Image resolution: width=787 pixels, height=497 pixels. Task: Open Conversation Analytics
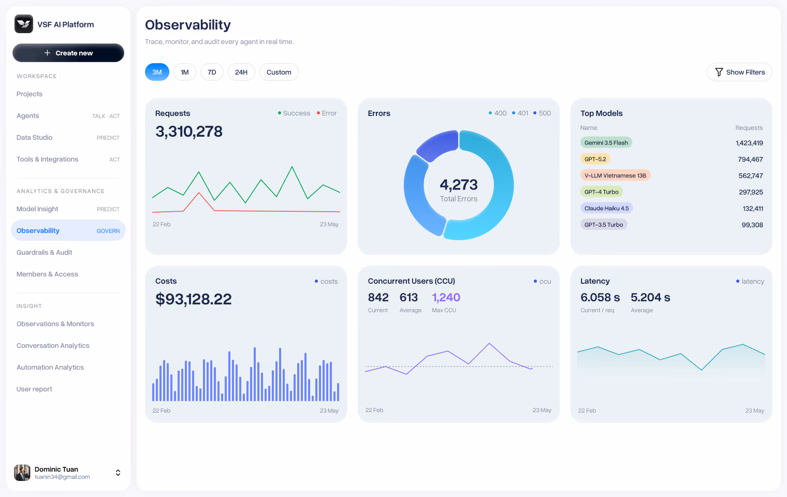click(68, 345)
